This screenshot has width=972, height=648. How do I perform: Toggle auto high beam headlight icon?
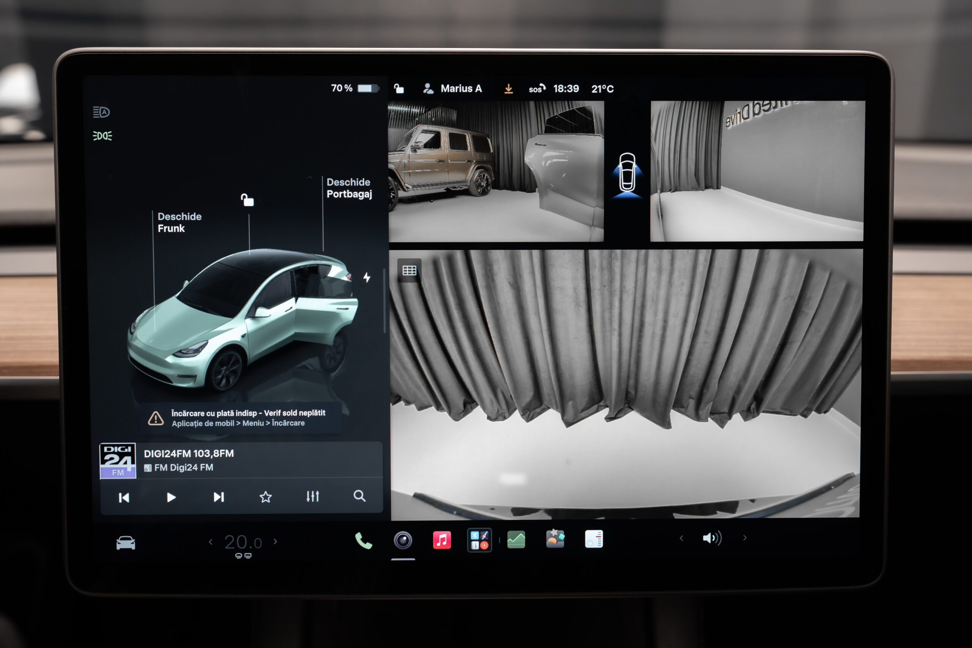click(x=101, y=112)
